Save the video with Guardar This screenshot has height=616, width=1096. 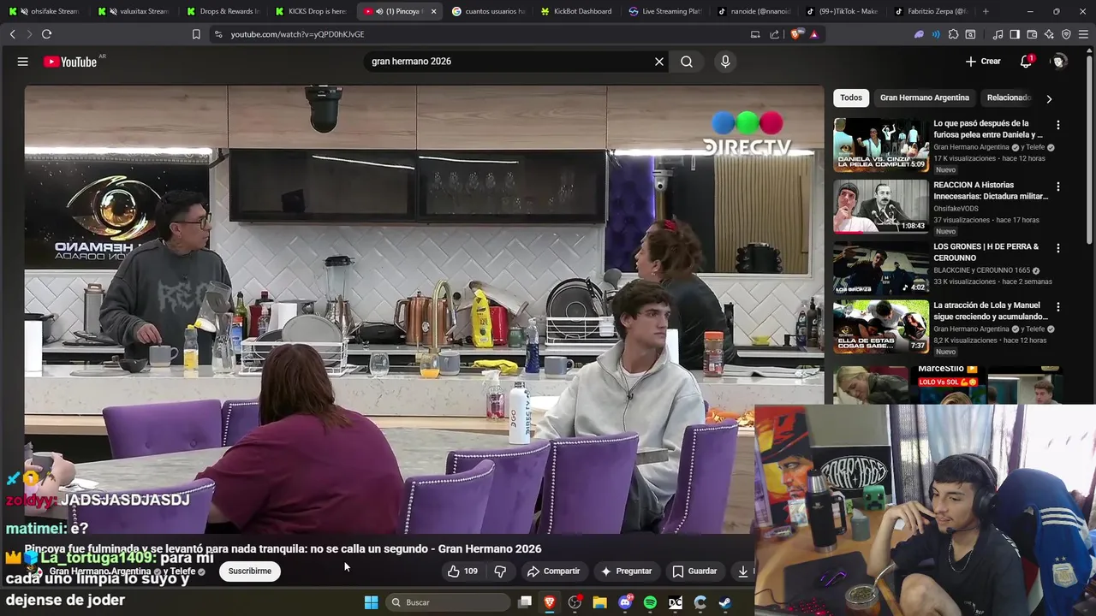[694, 572]
